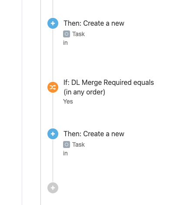Click blue plus icon above the If condition

point(53,23)
